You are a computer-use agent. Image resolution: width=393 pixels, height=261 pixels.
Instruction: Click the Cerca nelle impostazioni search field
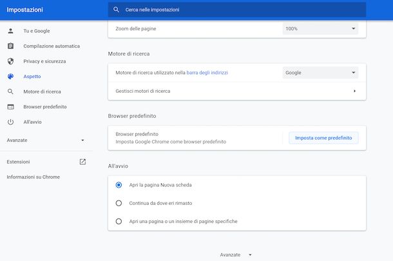[x=237, y=10]
